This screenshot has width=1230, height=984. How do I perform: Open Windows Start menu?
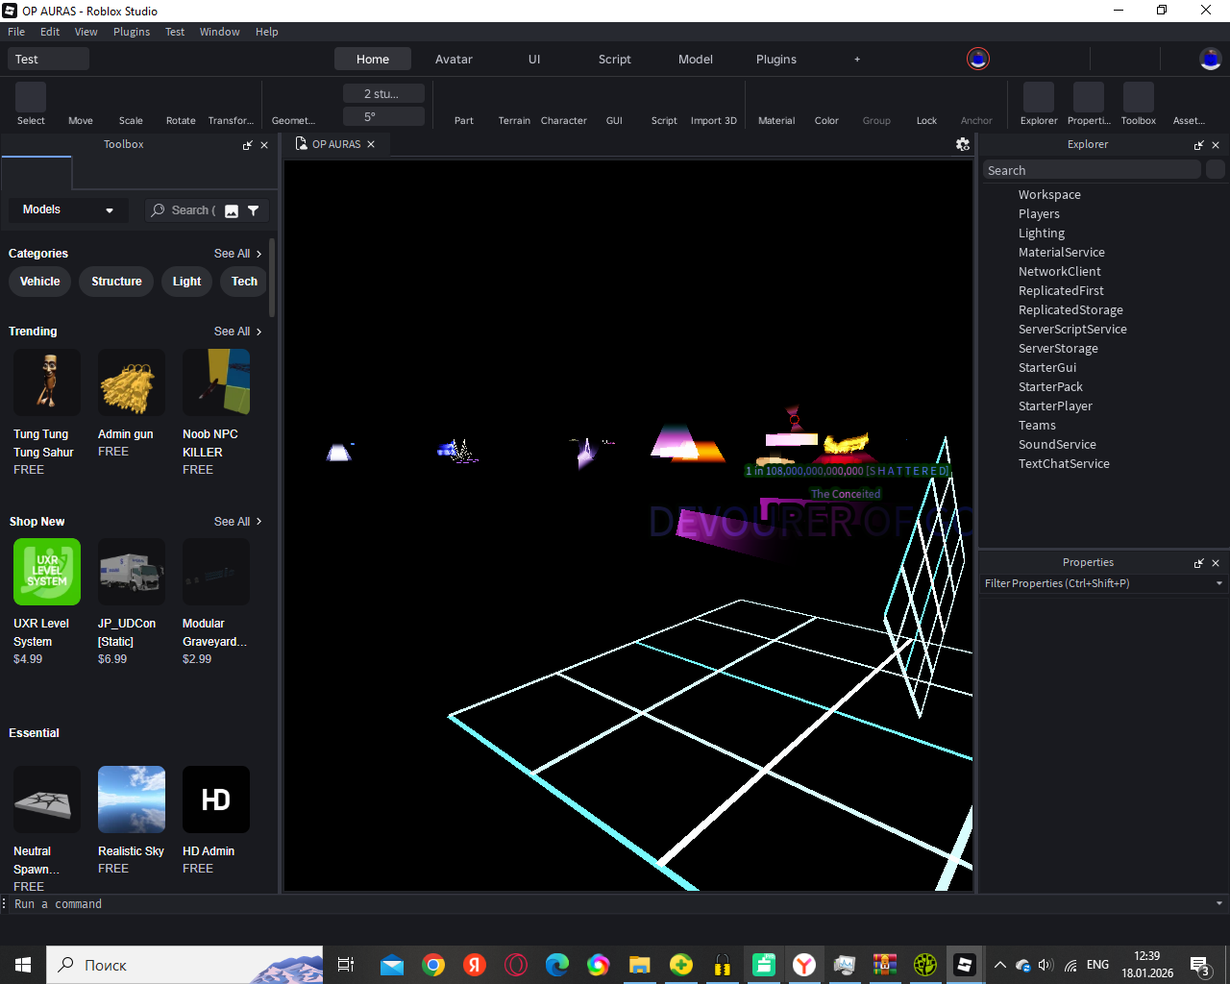pos(23,965)
